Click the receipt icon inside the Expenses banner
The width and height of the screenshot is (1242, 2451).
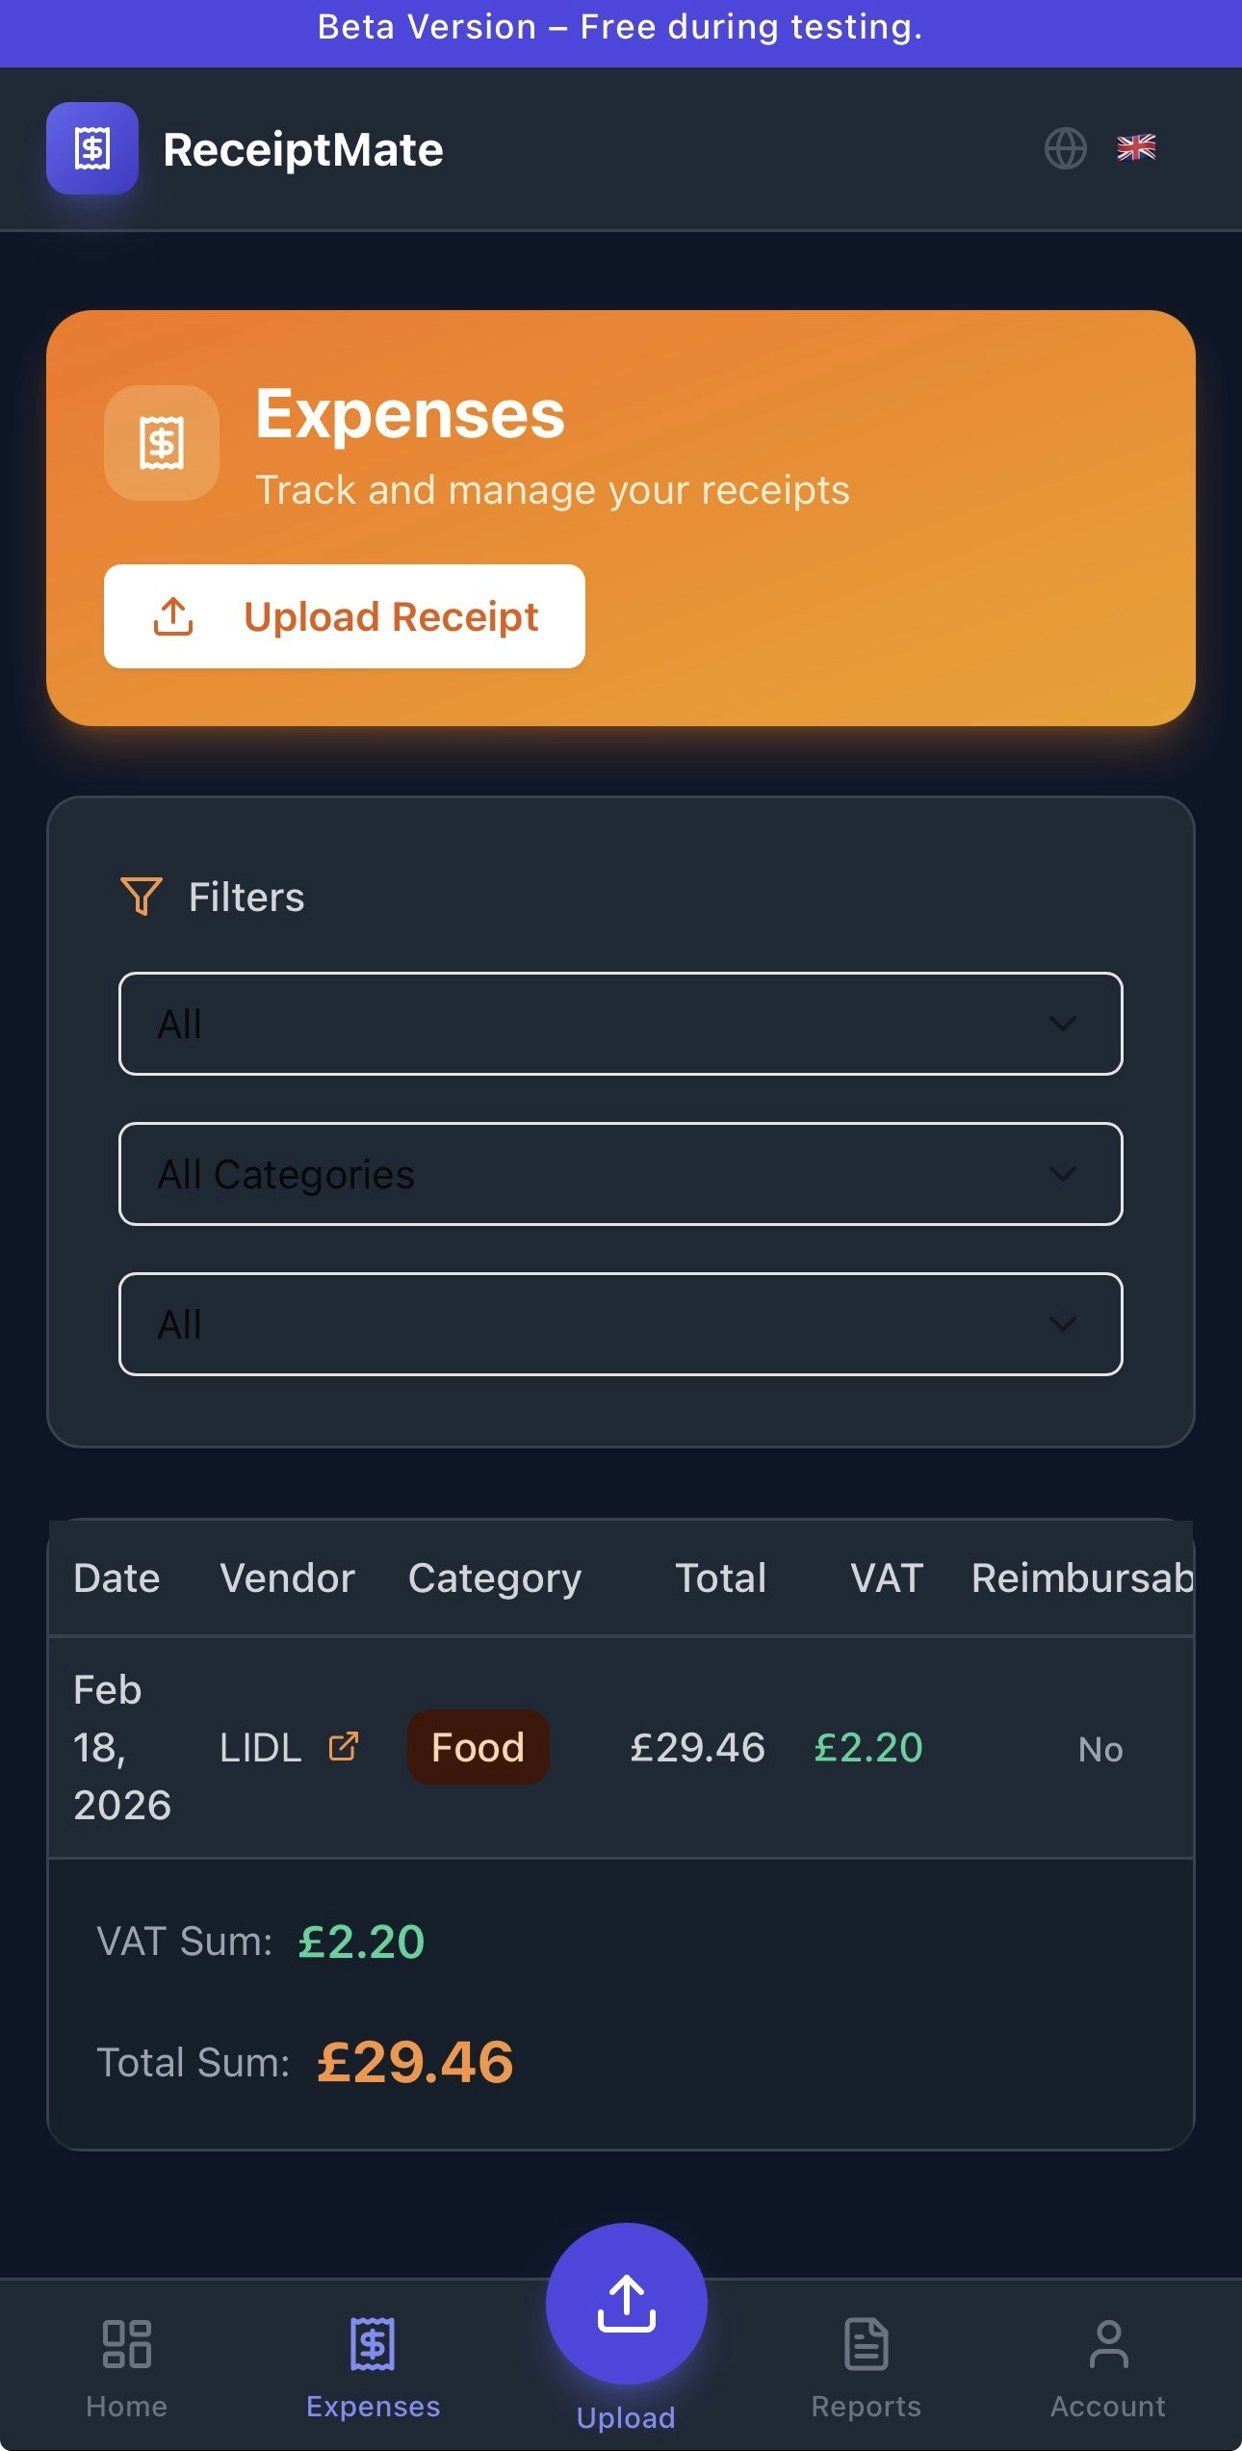(161, 445)
